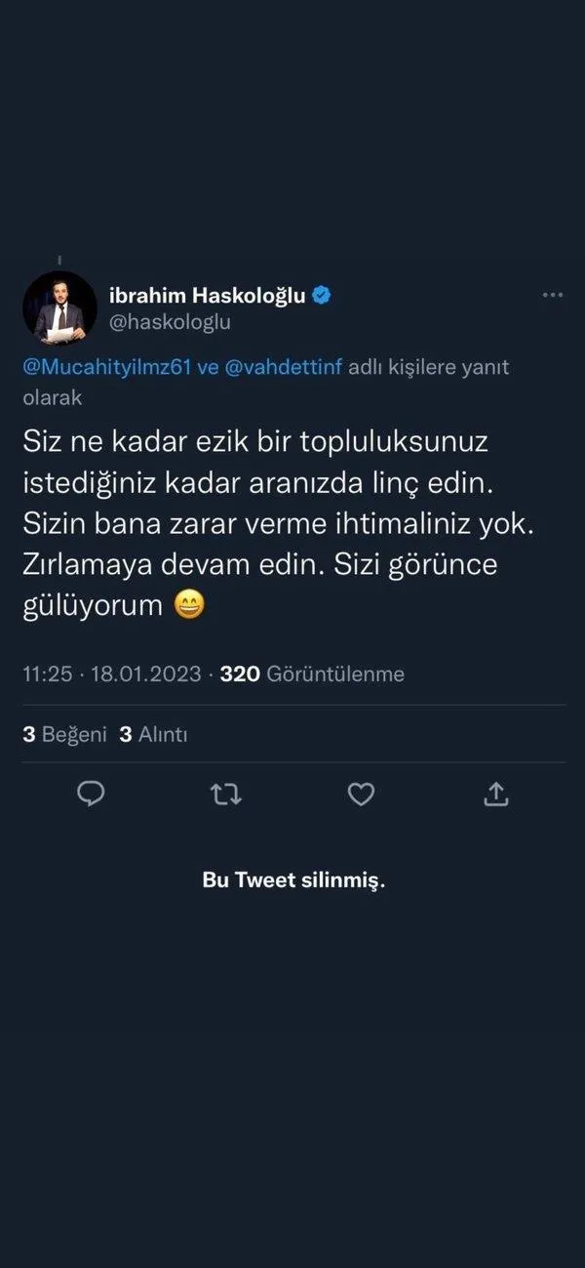Toggle follow via the options menu icon

point(552,295)
